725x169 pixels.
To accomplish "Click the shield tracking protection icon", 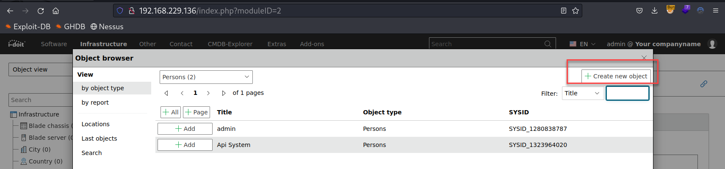I will 120,11.
